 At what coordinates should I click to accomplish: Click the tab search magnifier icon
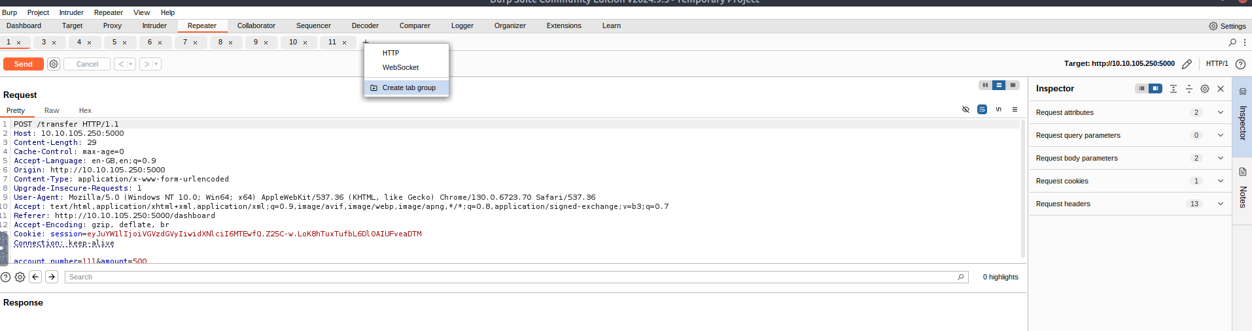(1232, 42)
